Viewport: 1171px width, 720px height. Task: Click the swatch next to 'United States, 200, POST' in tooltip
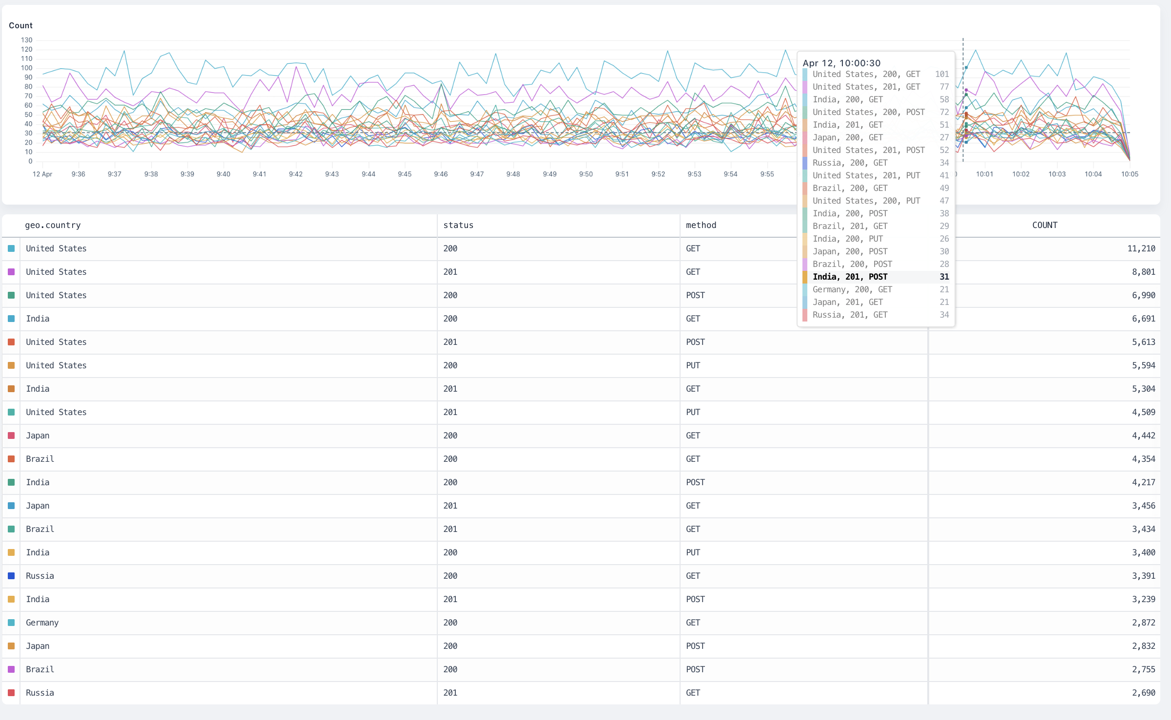point(804,112)
